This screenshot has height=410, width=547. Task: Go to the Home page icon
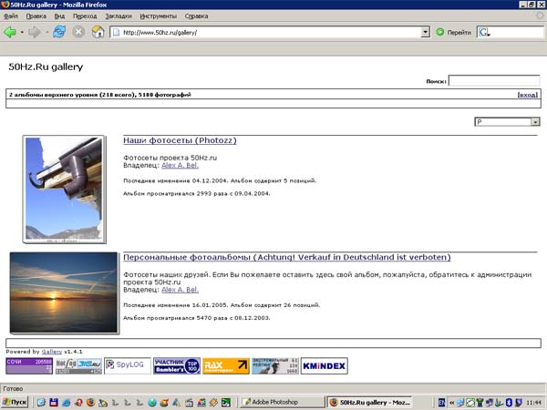click(98, 32)
